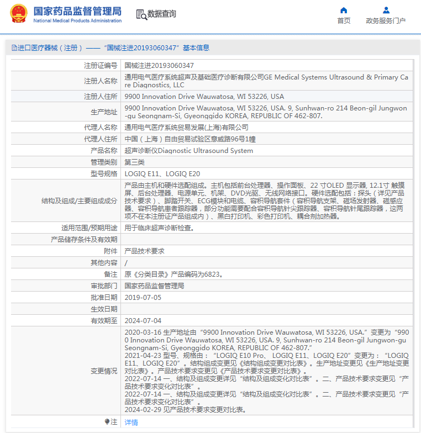The image size is (421, 433).
Task: Click the approval date 2019-07-05 value
Action: pyautogui.click(x=143, y=297)
